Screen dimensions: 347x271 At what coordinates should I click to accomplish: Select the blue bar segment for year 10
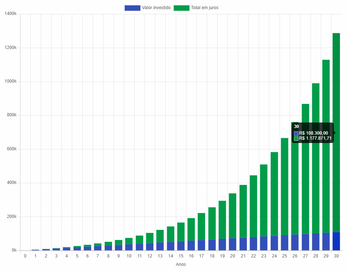(x=129, y=247)
